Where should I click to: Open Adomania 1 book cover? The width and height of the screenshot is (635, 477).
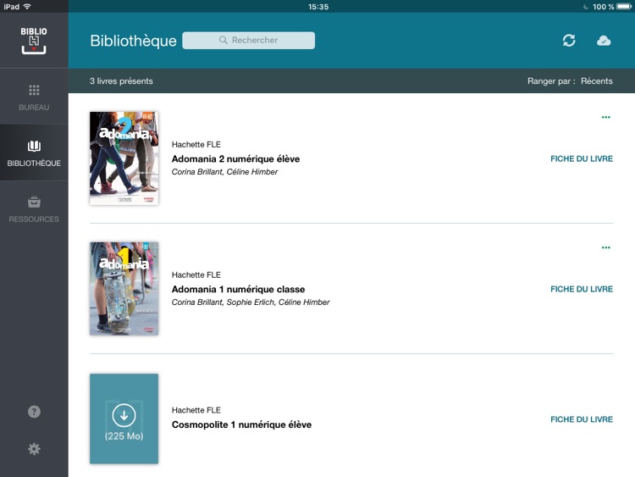[x=124, y=289]
